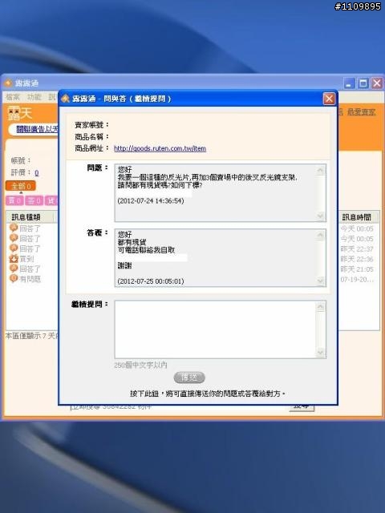Click the search input at the window bottom
This screenshot has width=385, height=513.
178,408
